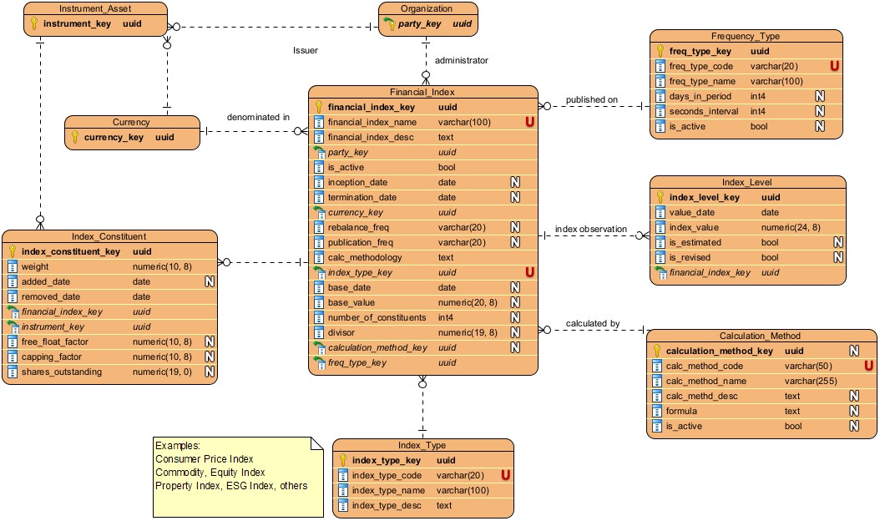The width and height of the screenshot is (880, 521).
Task: Click the 'calculated by' relationship label
Action: point(592,323)
